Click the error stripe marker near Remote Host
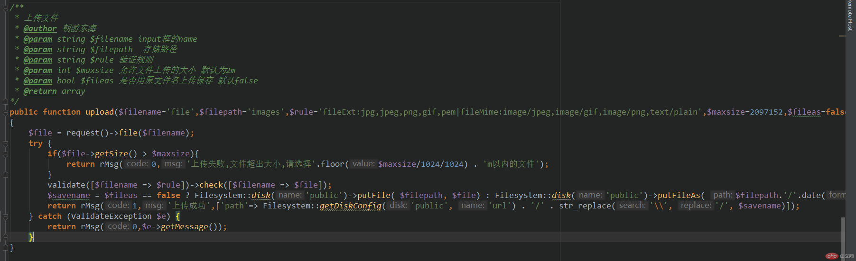This screenshot has height=261, width=856. click(x=842, y=36)
